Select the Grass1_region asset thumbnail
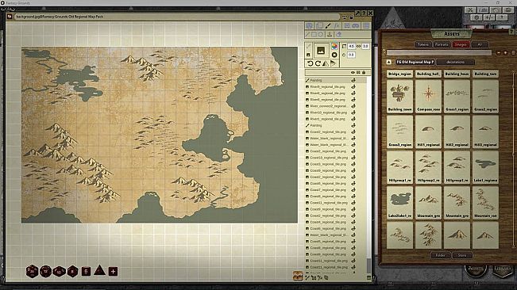The height and width of the screenshot is (290, 517). 457,96
